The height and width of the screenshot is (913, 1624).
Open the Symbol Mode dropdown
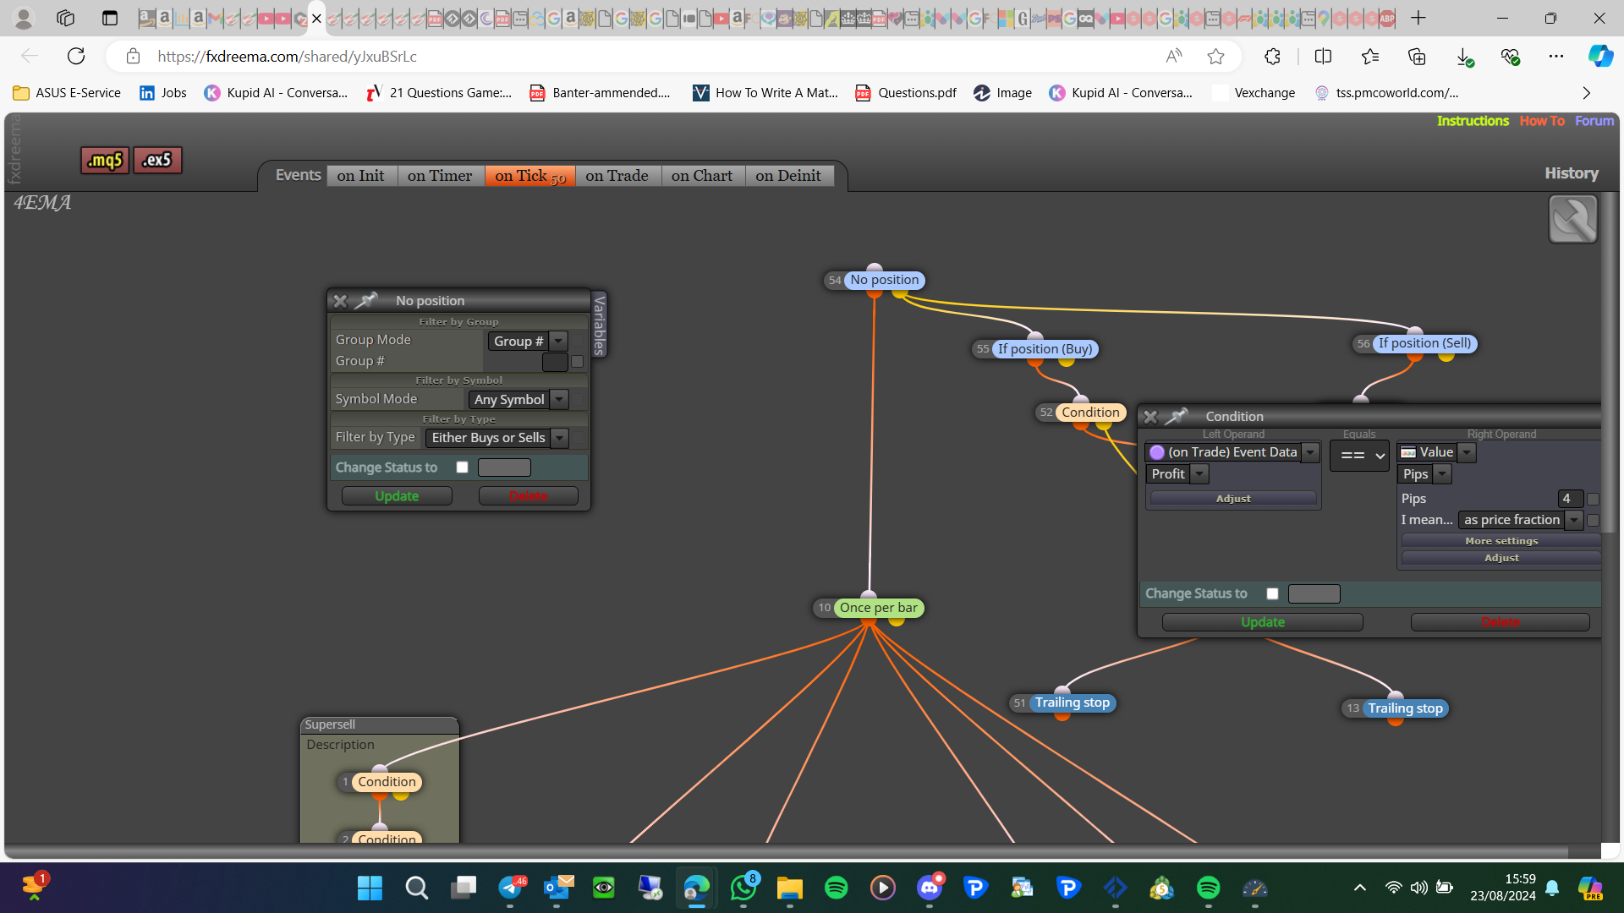tap(518, 399)
